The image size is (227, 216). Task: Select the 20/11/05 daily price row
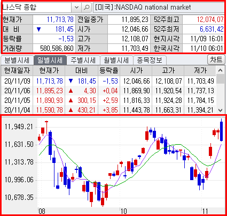(108, 100)
